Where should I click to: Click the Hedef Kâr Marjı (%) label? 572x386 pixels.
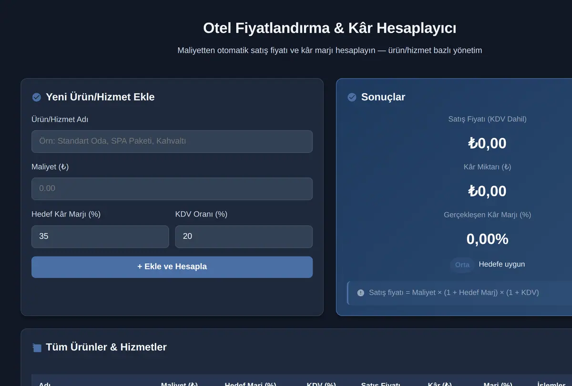point(66,214)
